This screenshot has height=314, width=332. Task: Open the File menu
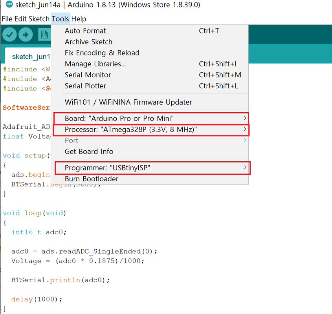pos(7,19)
